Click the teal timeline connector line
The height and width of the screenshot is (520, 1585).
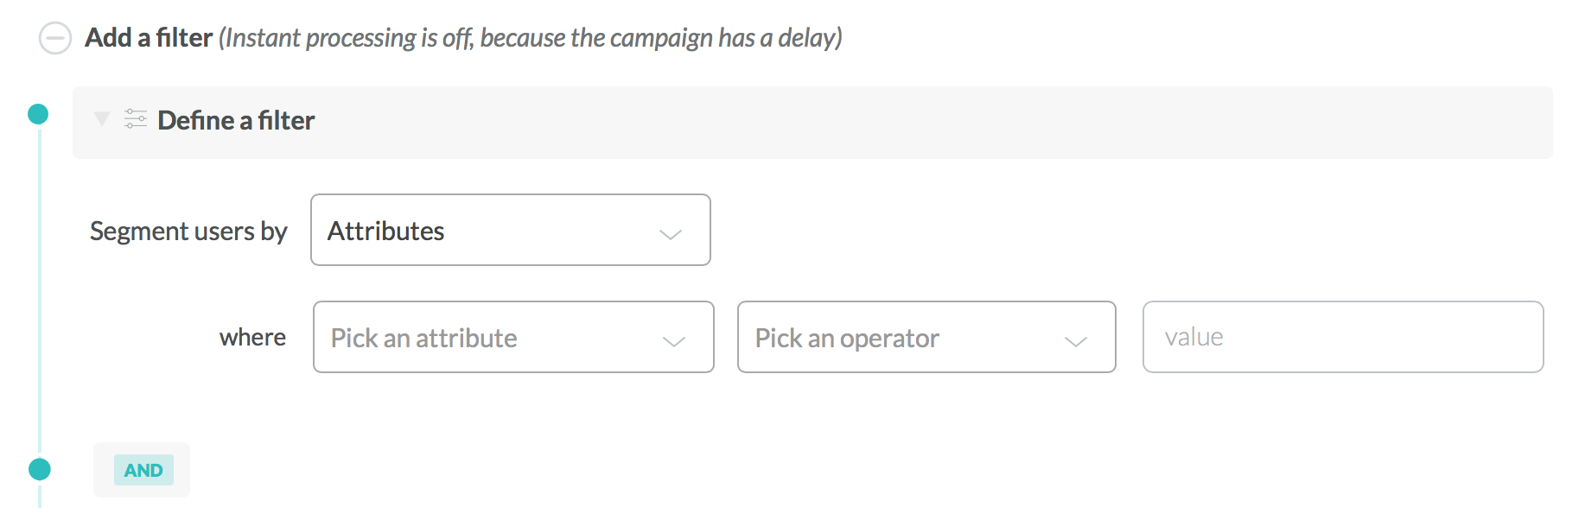coord(37,294)
